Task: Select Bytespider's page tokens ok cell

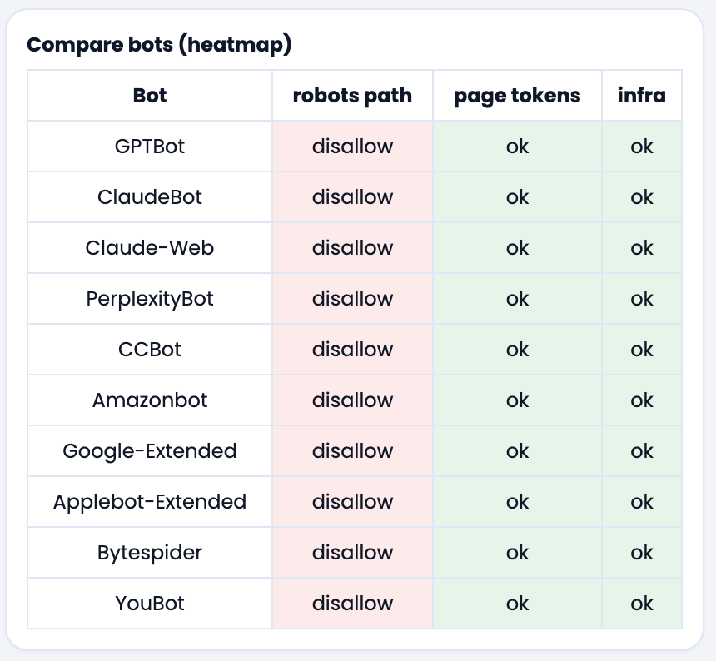Action: click(517, 553)
